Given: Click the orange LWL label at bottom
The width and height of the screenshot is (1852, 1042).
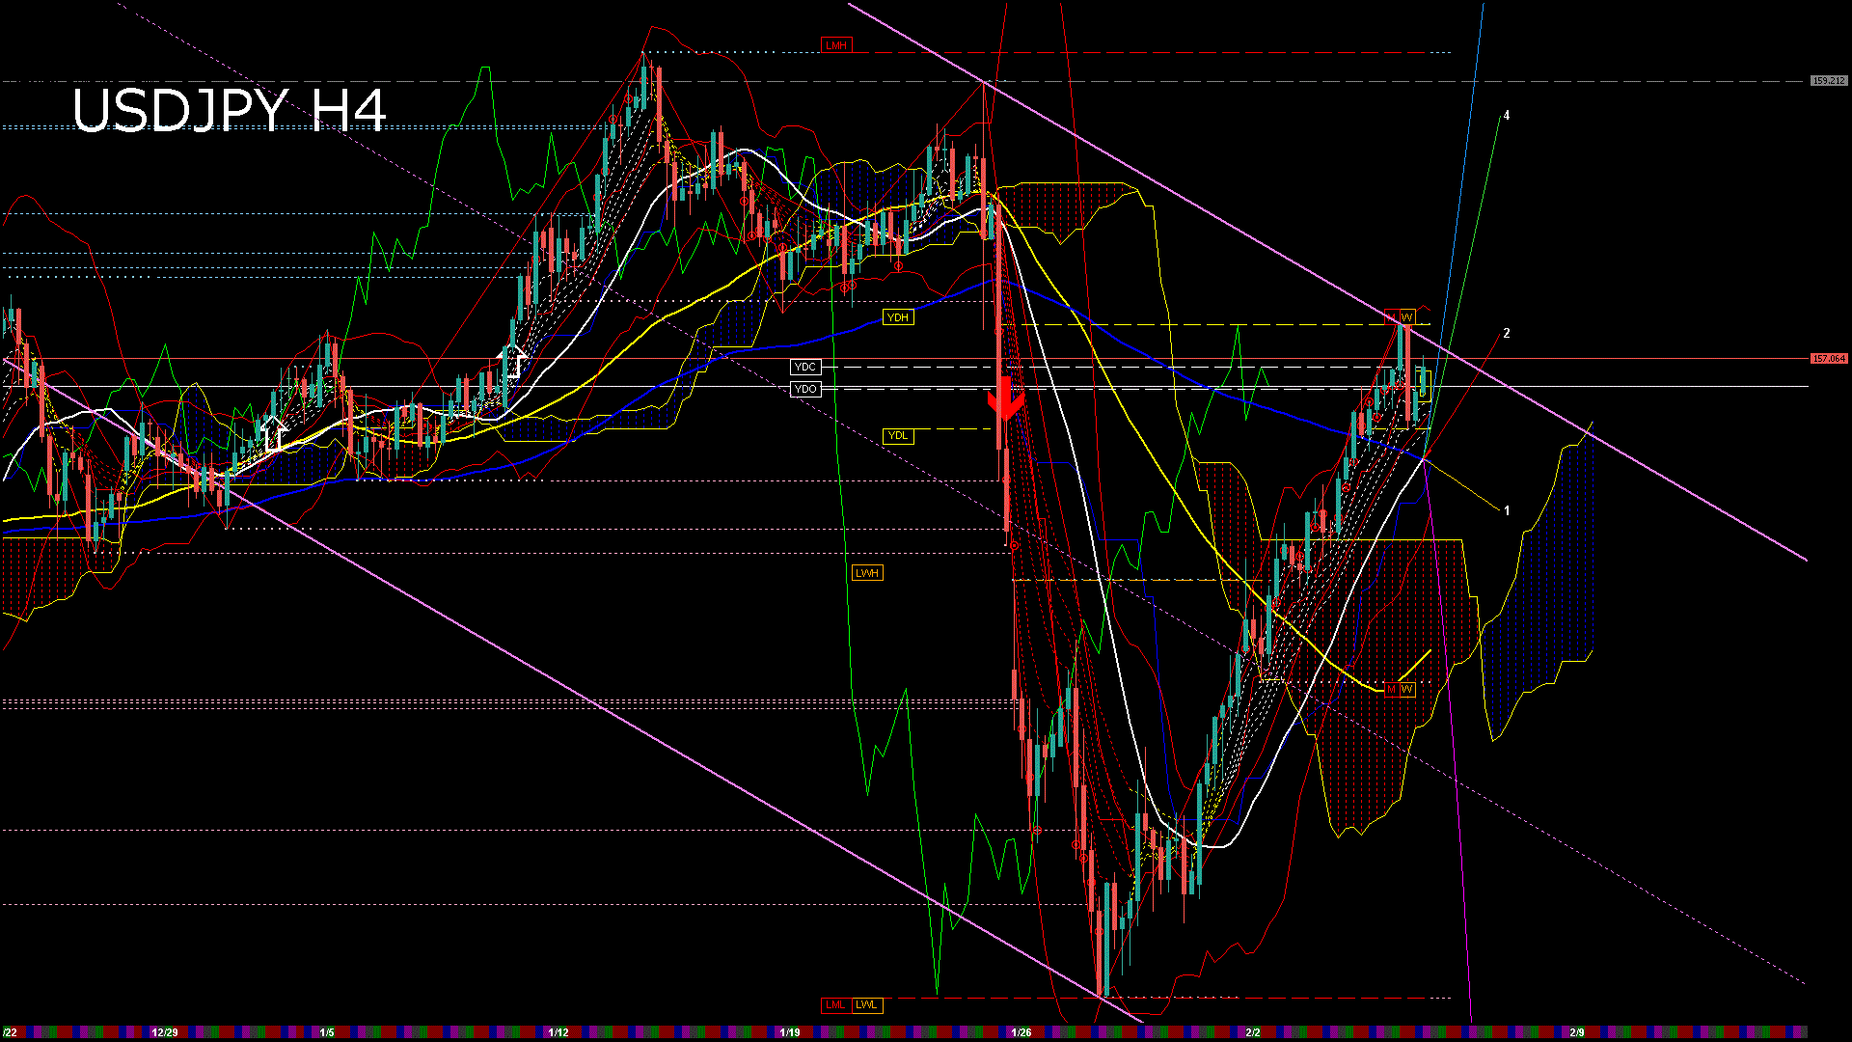Looking at the screenshot, I should [x=866, y=1004].
